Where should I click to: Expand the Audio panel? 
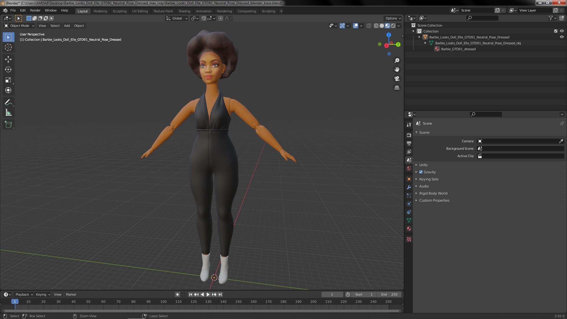[424, 186]
